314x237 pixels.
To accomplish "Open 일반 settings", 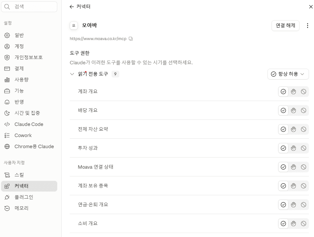I will 29,35.
